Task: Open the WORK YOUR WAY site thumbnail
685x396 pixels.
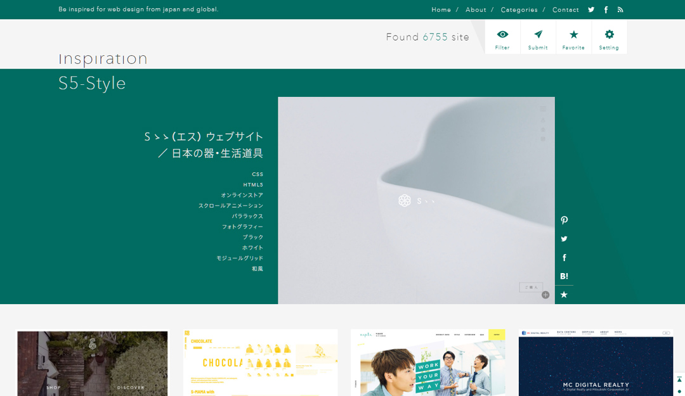Action: click(x=427, y=363)
